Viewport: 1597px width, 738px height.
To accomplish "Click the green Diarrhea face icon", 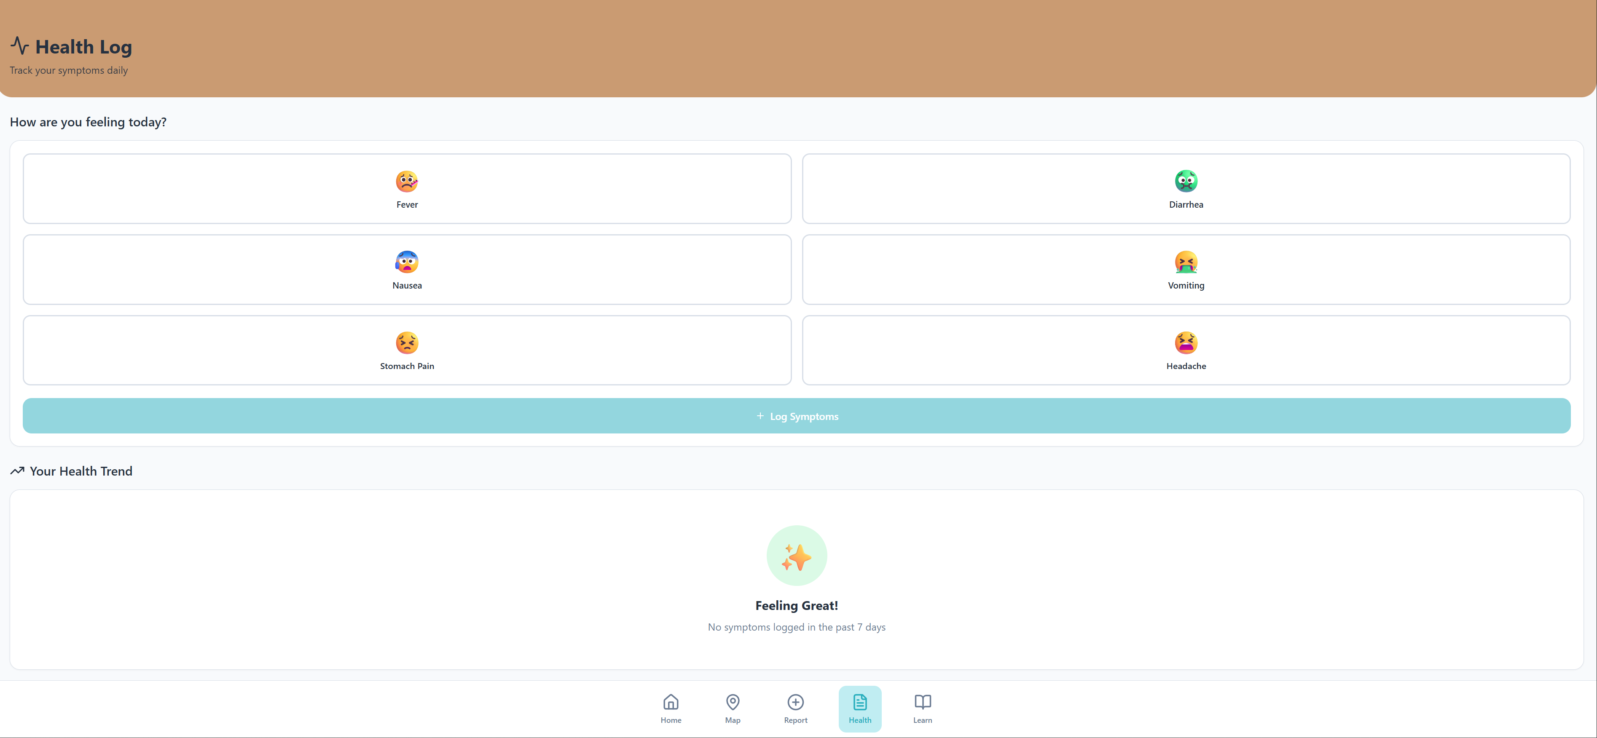I will 1185,182.
